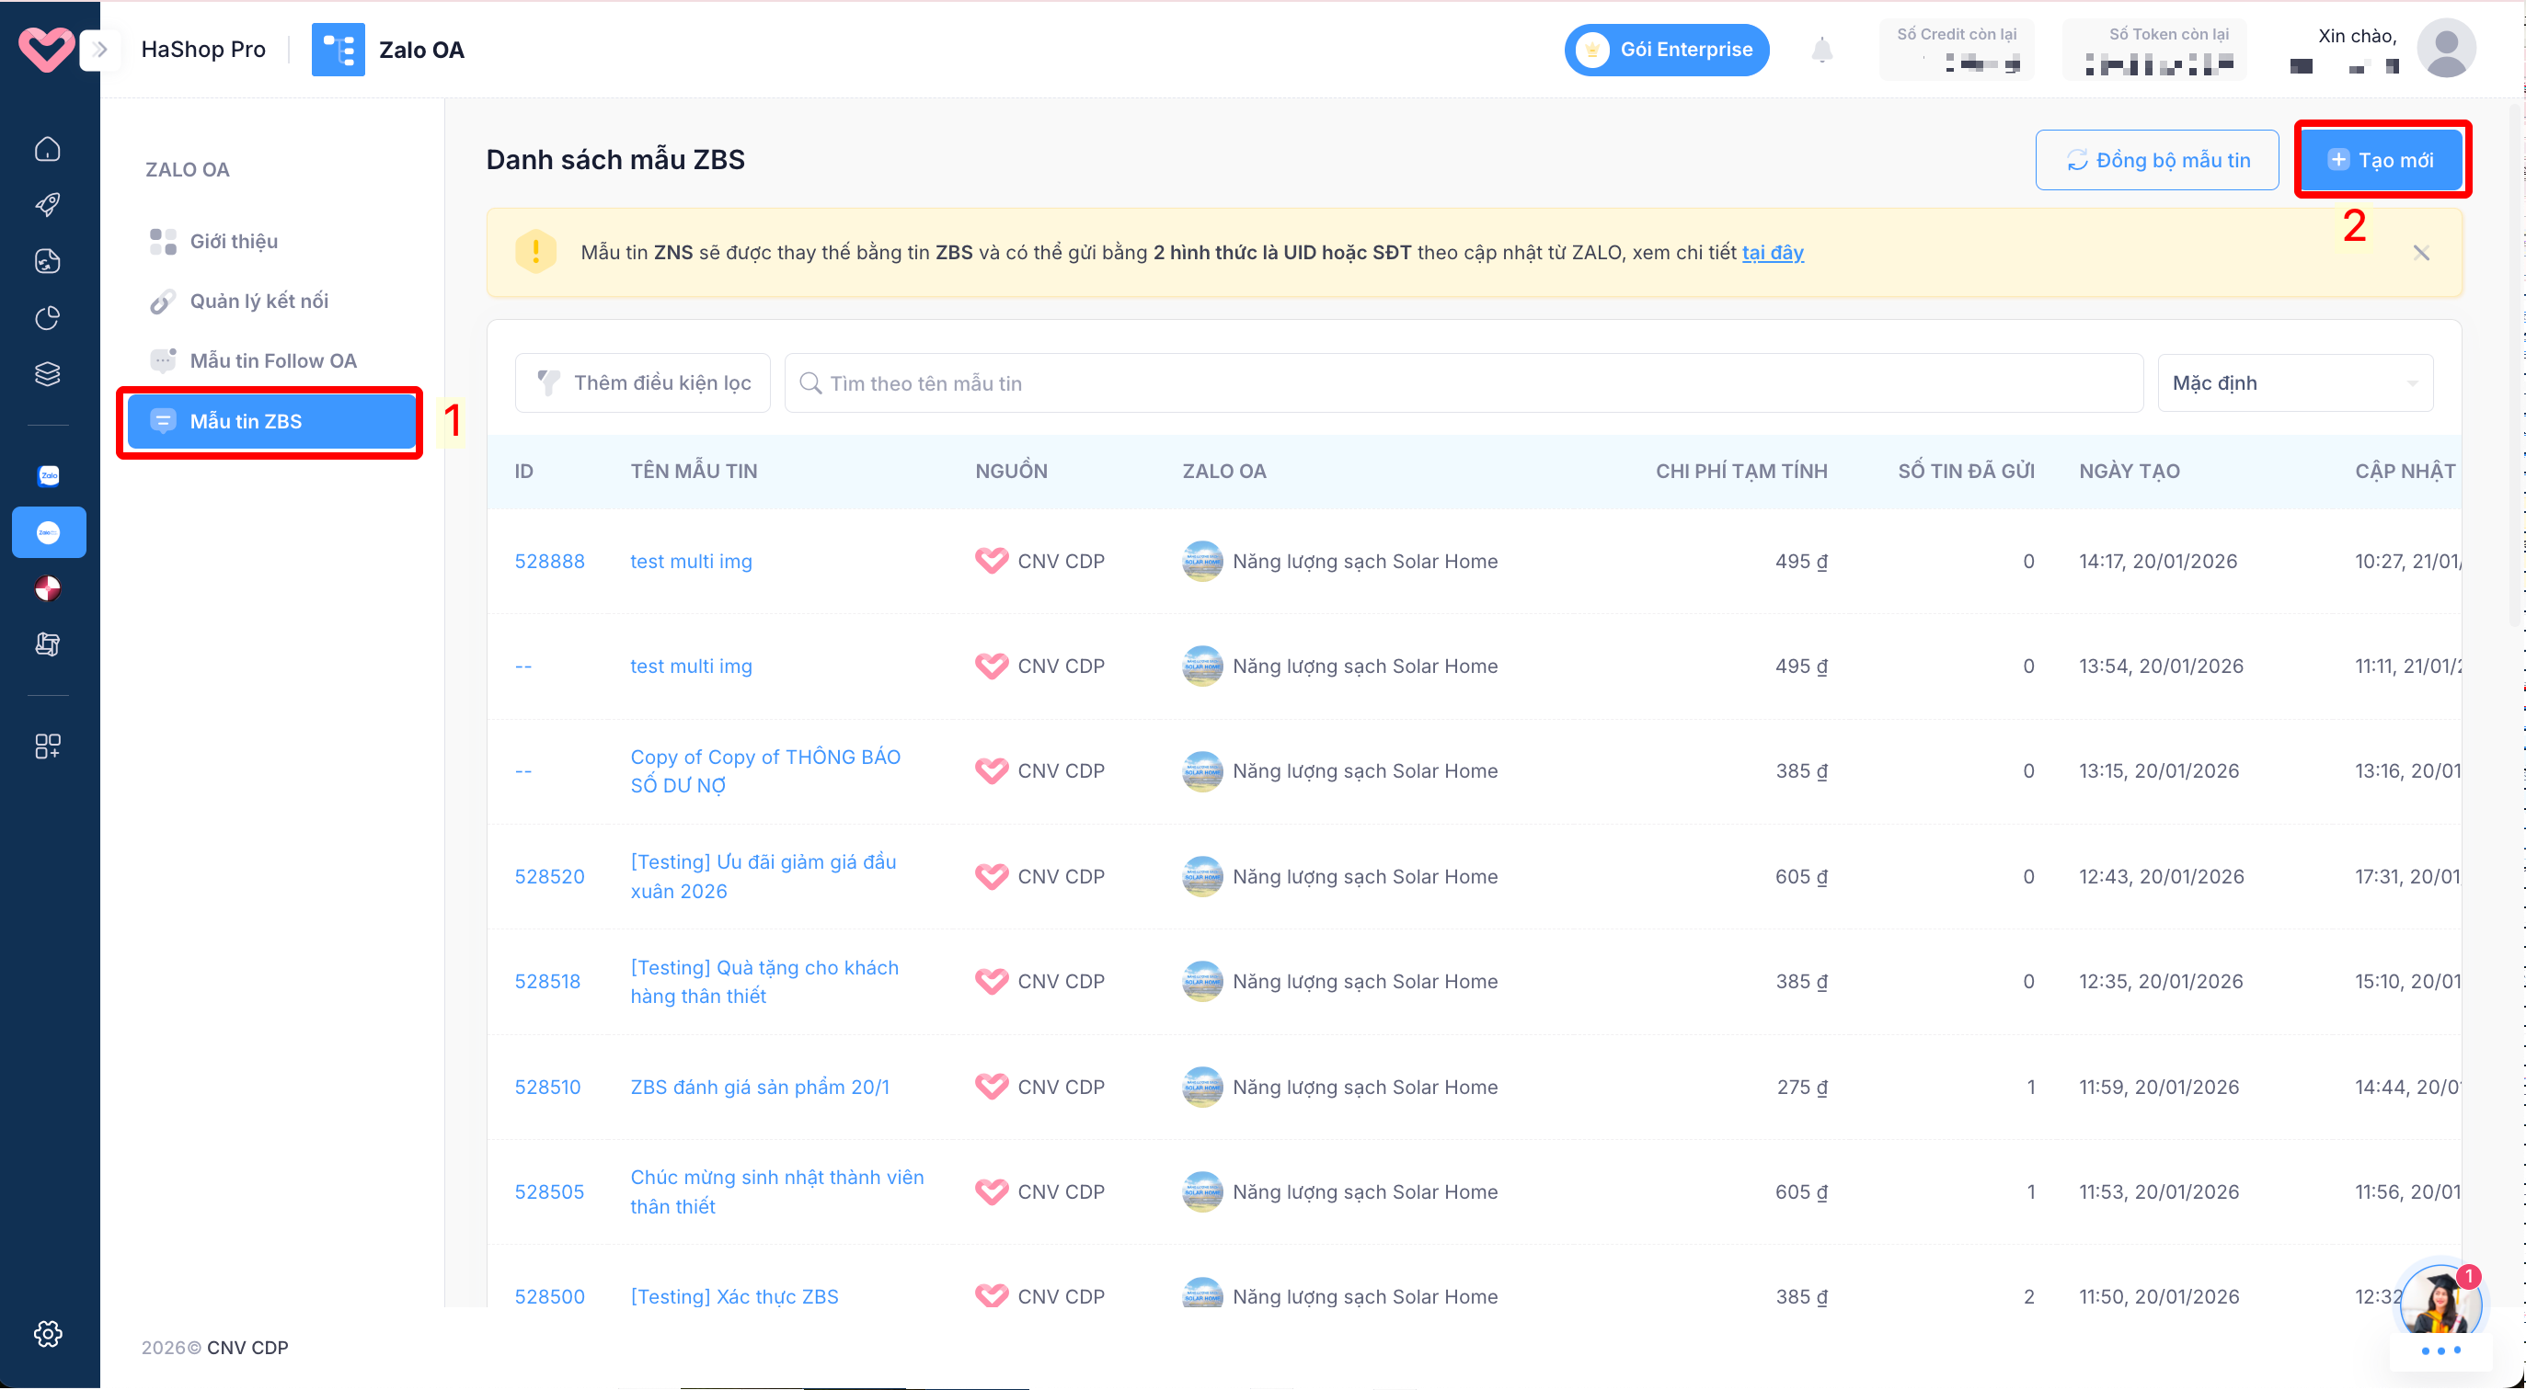Open settings gear at sidebar bottom

[47, 1333]
